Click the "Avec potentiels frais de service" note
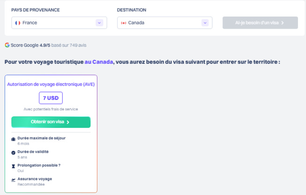 click(x=51, y=109)
